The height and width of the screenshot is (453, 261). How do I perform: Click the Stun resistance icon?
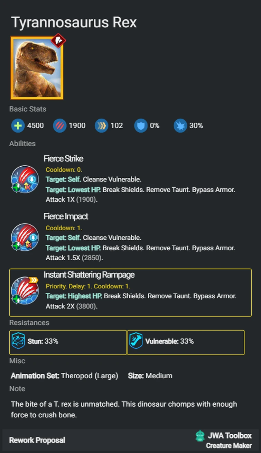(x=18, y=341)
